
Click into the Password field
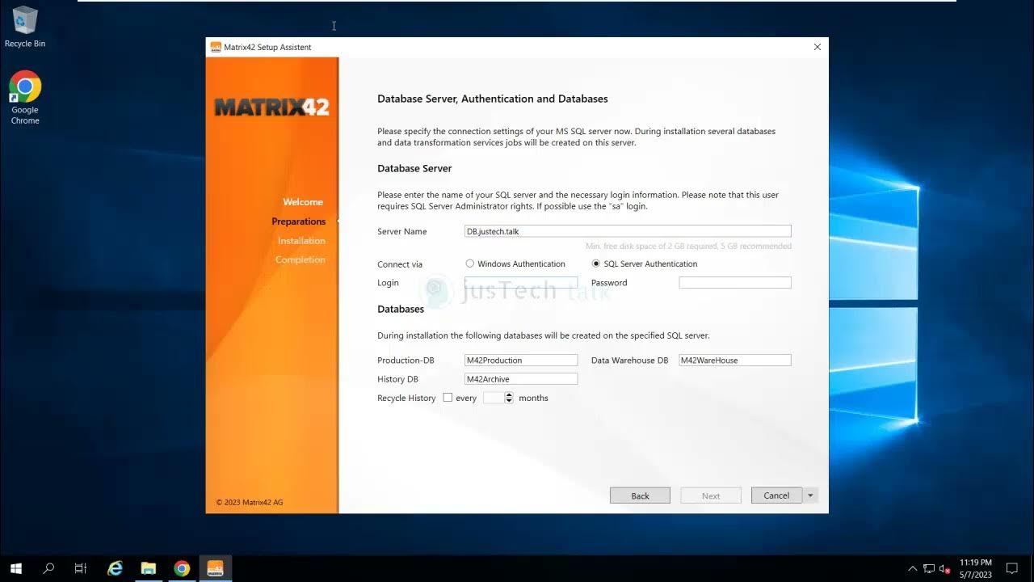coord(735,283)
